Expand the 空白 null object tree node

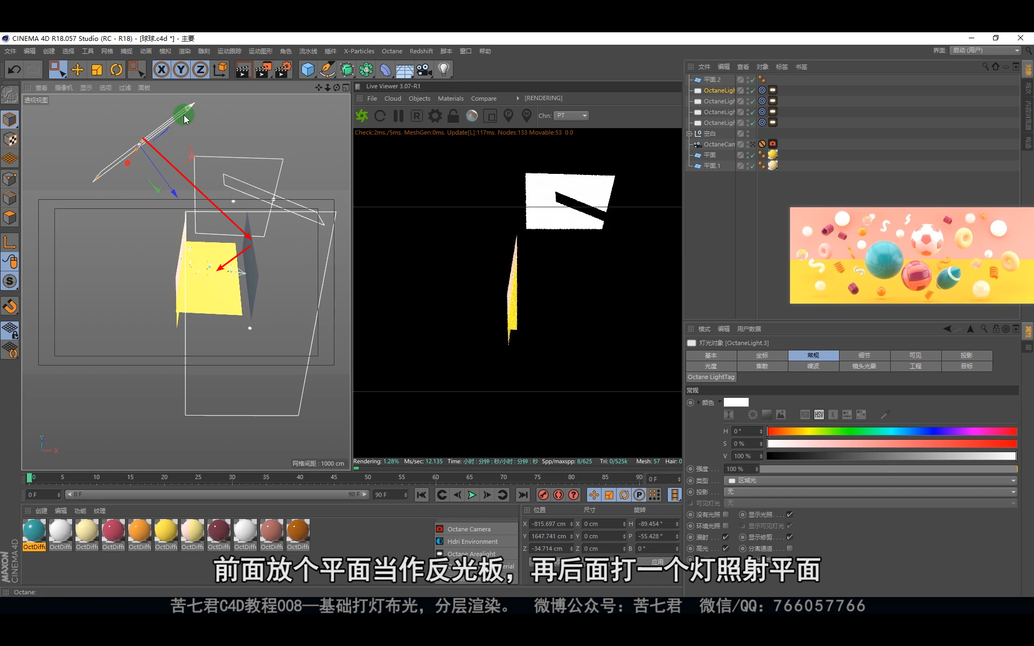[689, 134]
